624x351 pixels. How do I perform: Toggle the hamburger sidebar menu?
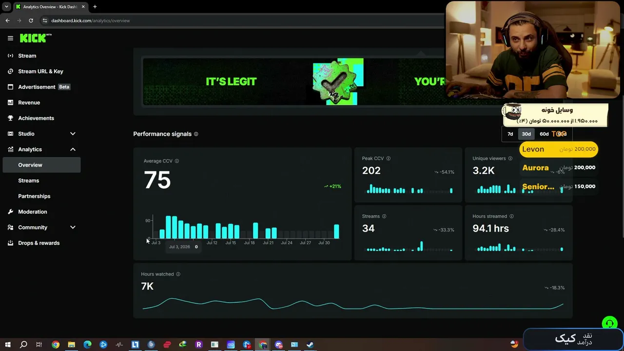[10, 38]
